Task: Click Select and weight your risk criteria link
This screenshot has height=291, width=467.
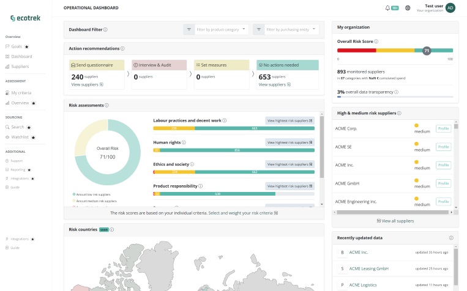Action: (243, 213)
